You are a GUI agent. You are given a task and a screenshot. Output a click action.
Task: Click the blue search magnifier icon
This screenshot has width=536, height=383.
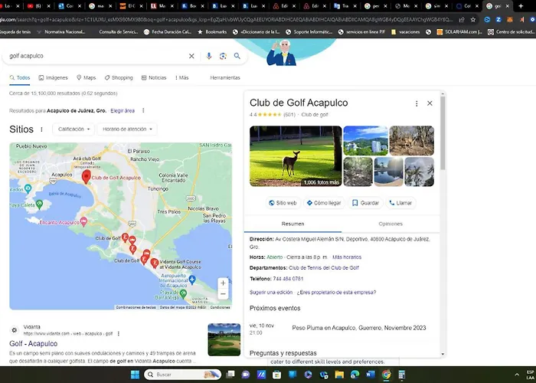point(237,56)
